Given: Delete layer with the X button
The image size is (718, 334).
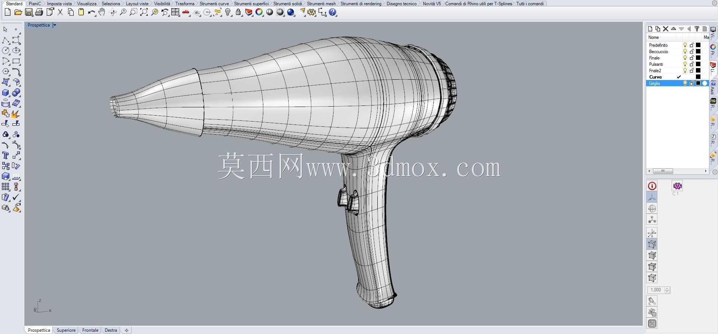Looking at the screenshot, I should pyautogui.click(x=666, y=29).
